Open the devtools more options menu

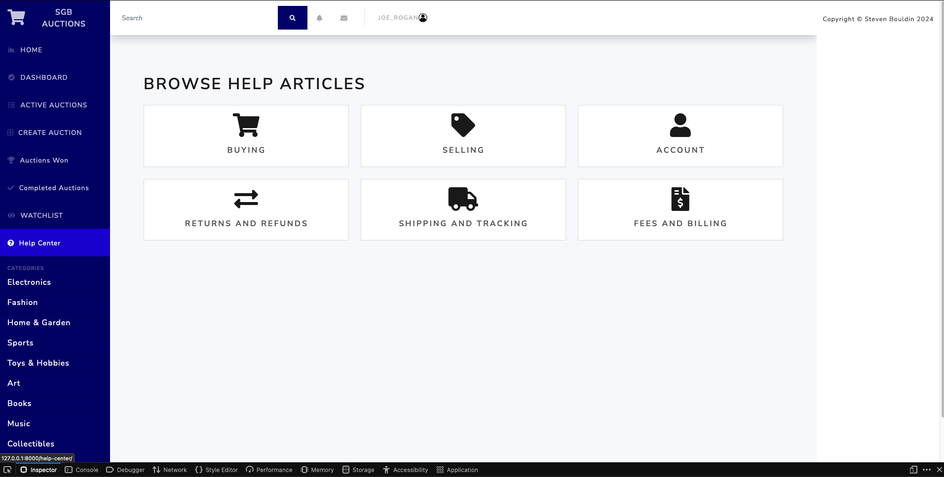[927, 470]
